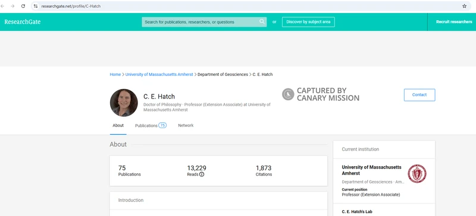This screenshot has width=476, height=216.
Task: Open site information icon in address bar
Action: coord(36,6)
